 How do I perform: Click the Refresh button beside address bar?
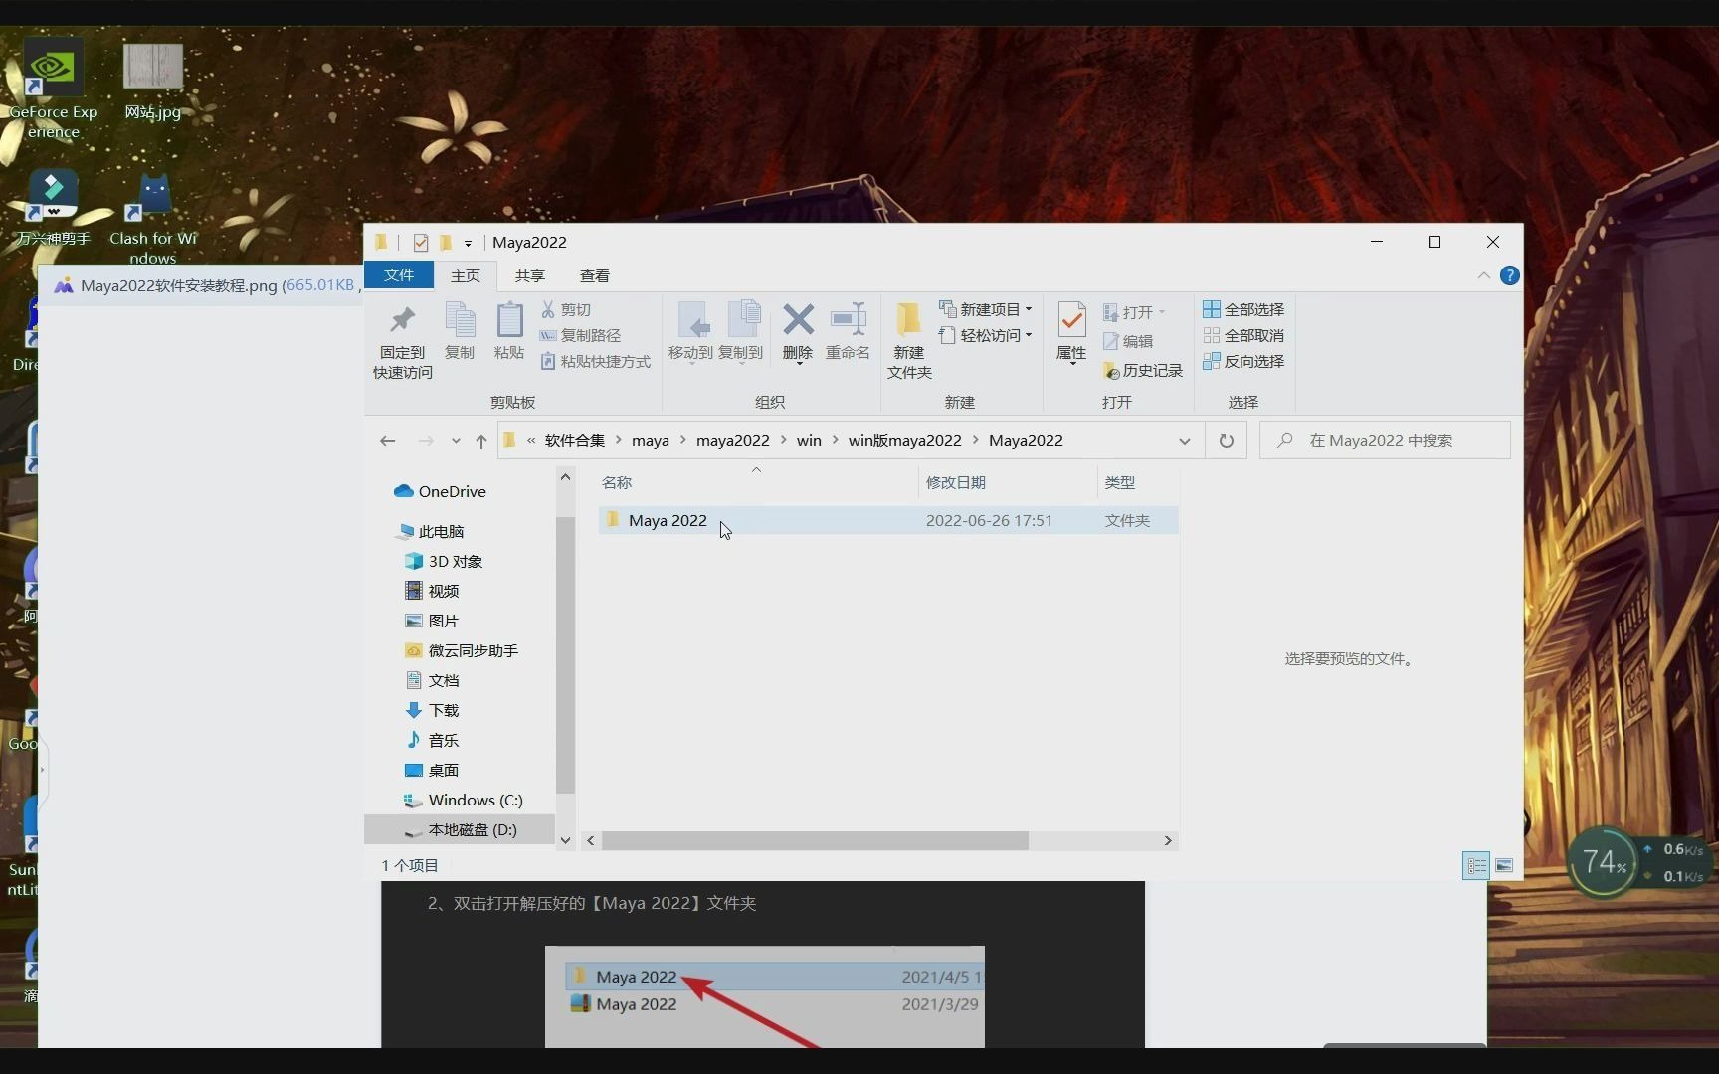point(1227,441)
